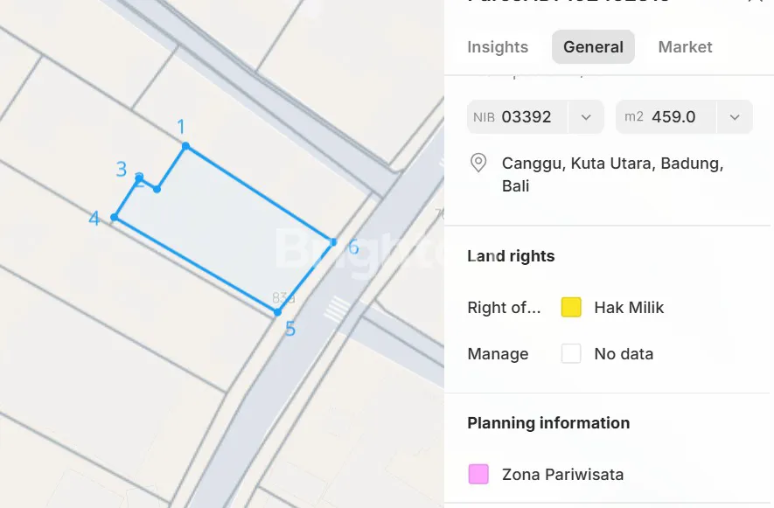The image size is (774, 508).
Task: Select parcel vertex point 1 on map
Action: pyautogui.click(x=185, y=146)
